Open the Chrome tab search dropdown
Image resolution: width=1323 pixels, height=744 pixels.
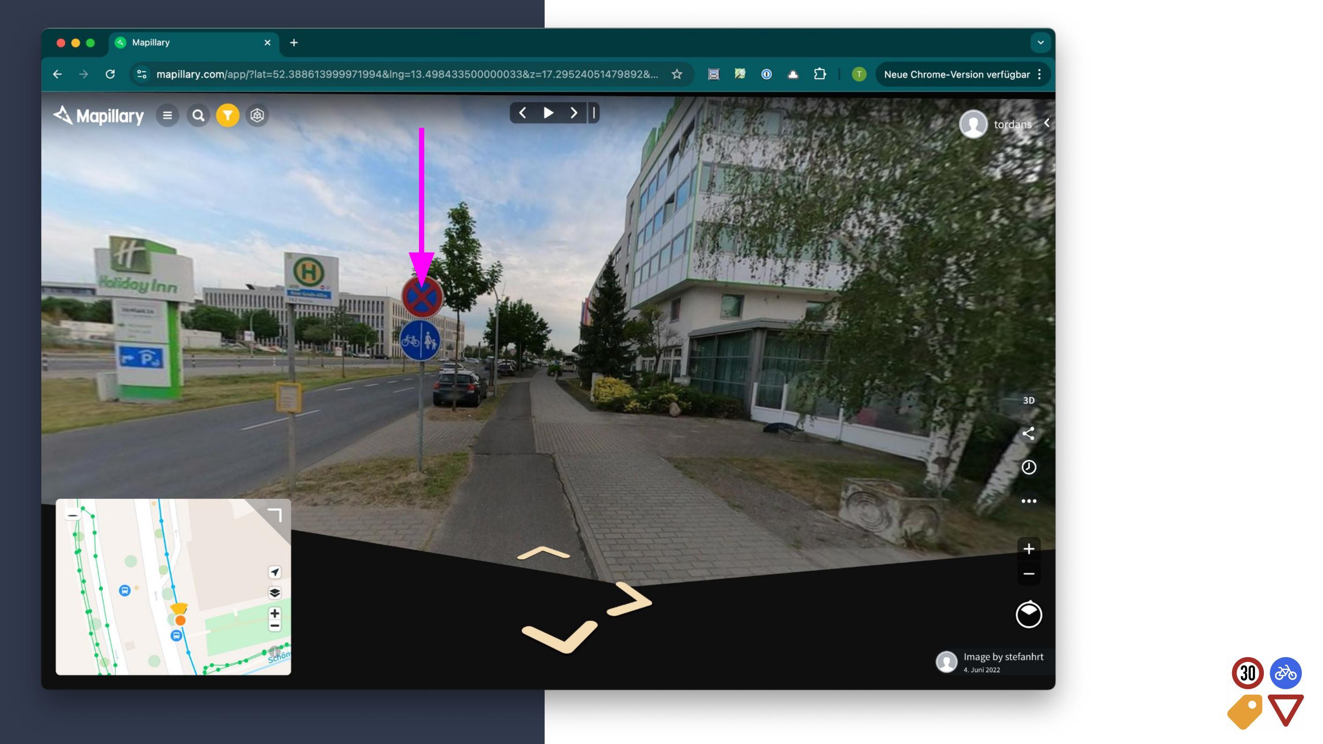[1040, 43]
